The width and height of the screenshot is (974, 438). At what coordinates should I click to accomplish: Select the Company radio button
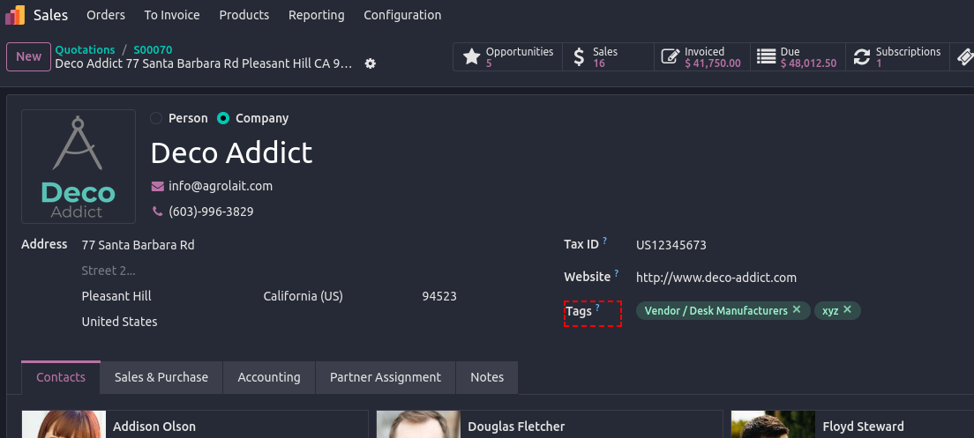(223, 118)
